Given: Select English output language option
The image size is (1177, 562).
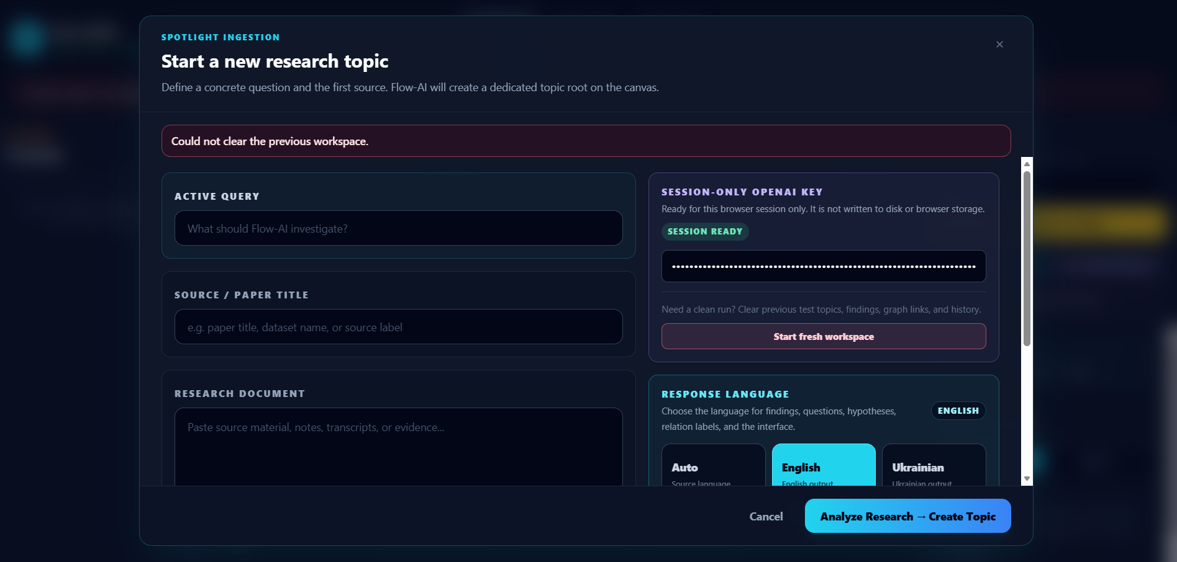Looking at the screenshot, I should click(824, 465).
